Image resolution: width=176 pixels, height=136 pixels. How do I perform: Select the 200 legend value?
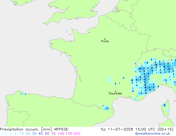[x=77, y=134]
